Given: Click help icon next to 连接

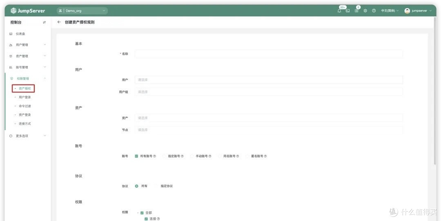Looking at the screenshot, I should [x=158, y=219].
